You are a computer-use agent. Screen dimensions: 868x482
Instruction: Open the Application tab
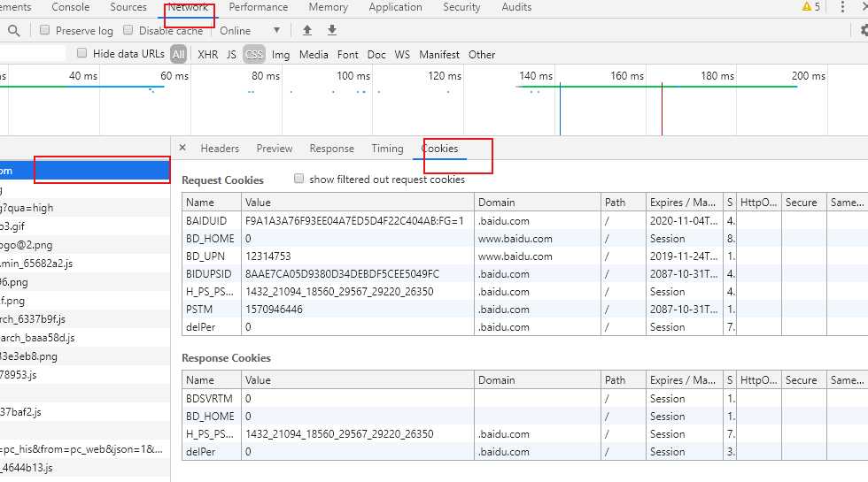[395, 7]
